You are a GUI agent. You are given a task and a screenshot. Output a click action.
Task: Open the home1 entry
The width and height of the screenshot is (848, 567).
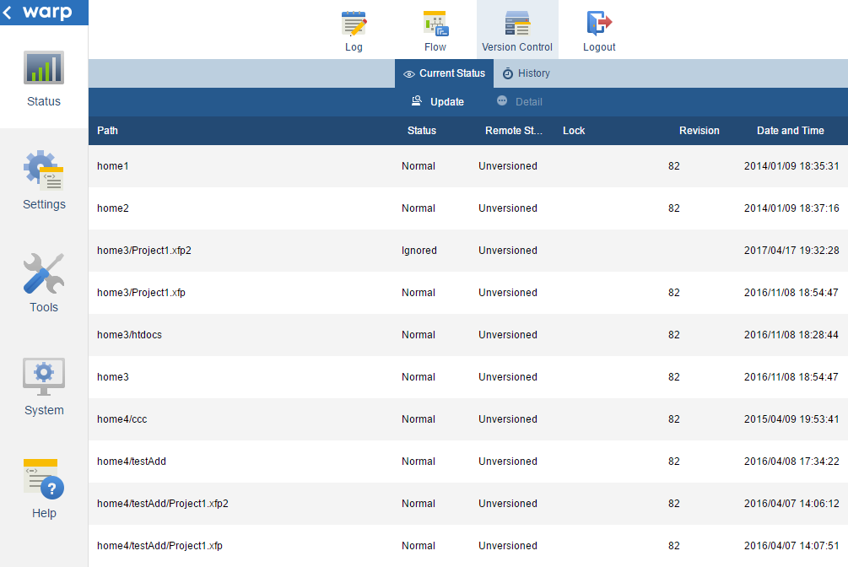112,165
